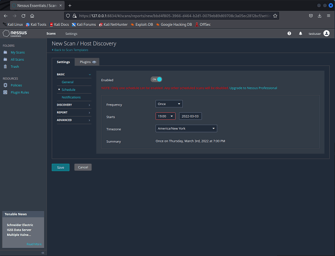The width and height of the screenshot is (335, 256).
Task: Click the browser home icon
Action: (32, 16)
